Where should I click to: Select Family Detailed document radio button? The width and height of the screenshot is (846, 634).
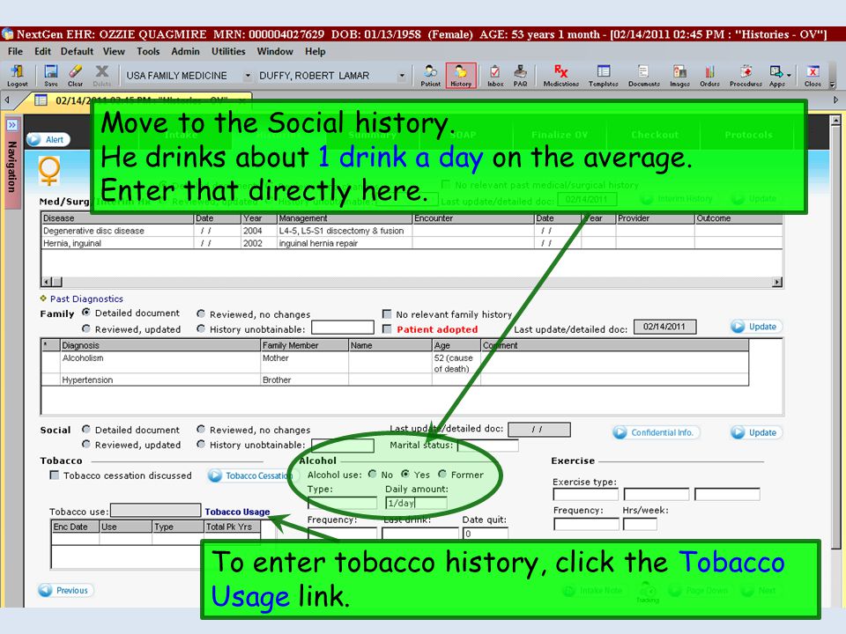tap(86, 312)
